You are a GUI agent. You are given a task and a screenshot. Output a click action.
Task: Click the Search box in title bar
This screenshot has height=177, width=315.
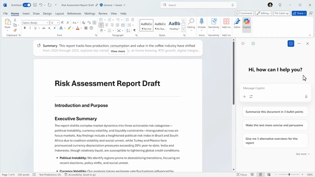tap(198, 5)
